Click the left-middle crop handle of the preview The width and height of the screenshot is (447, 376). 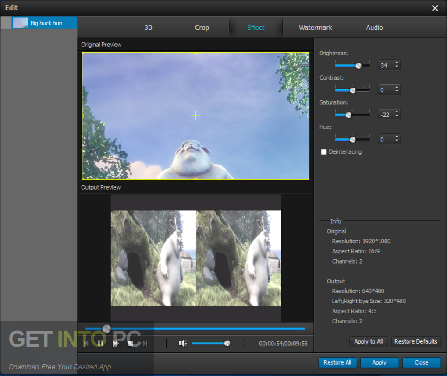click(83, 116)
